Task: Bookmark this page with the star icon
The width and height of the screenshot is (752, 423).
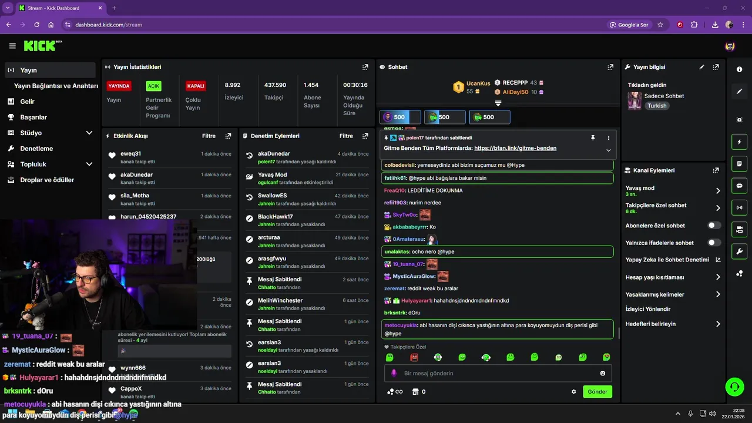Action: [660, 25]
